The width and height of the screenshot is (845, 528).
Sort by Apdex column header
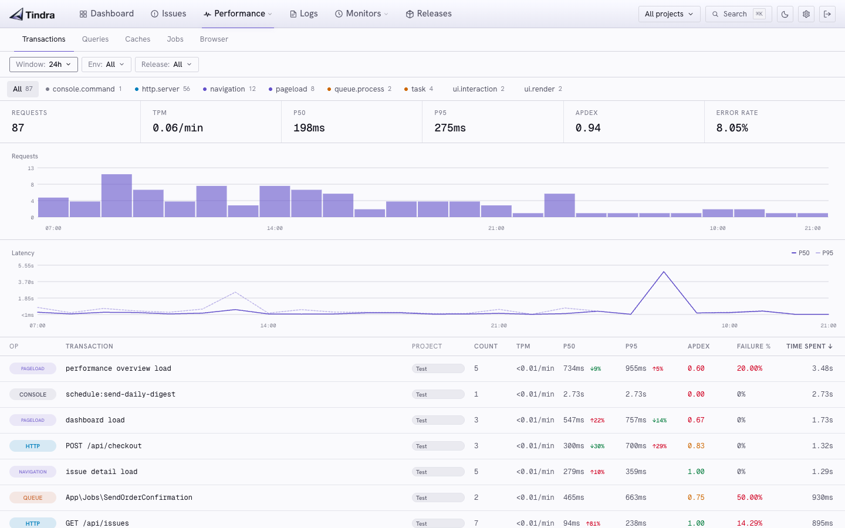(698, 347)
